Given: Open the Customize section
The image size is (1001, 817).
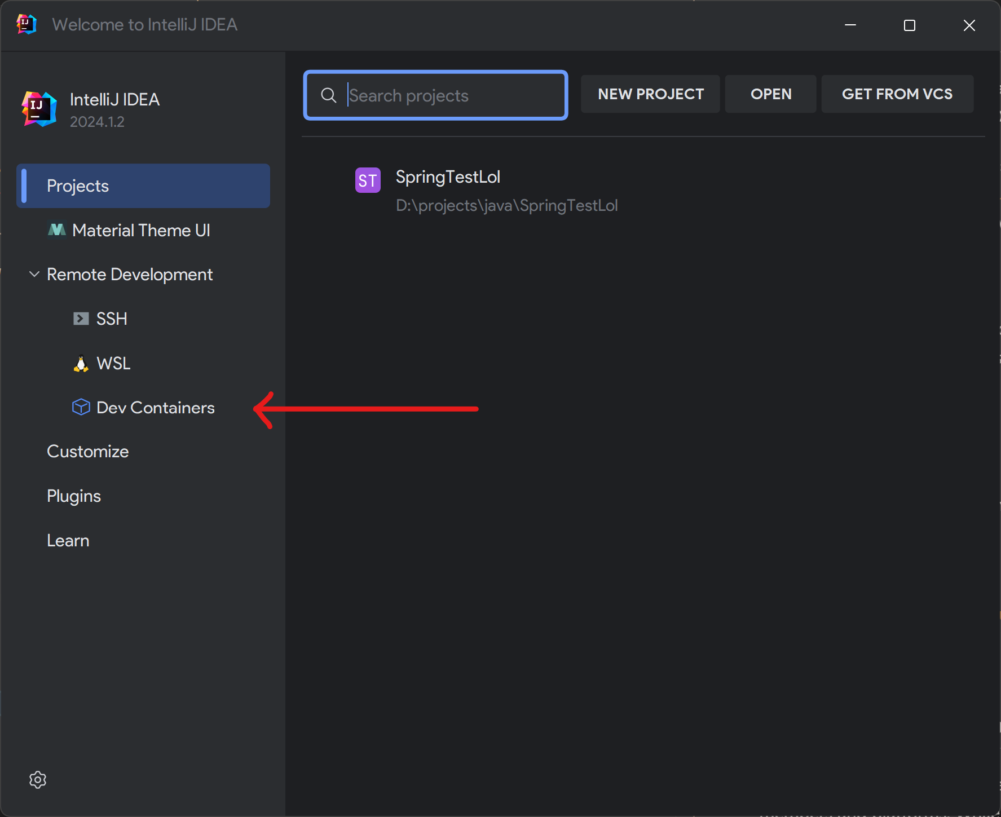Looking at the screenshot, I should (88, 452).
